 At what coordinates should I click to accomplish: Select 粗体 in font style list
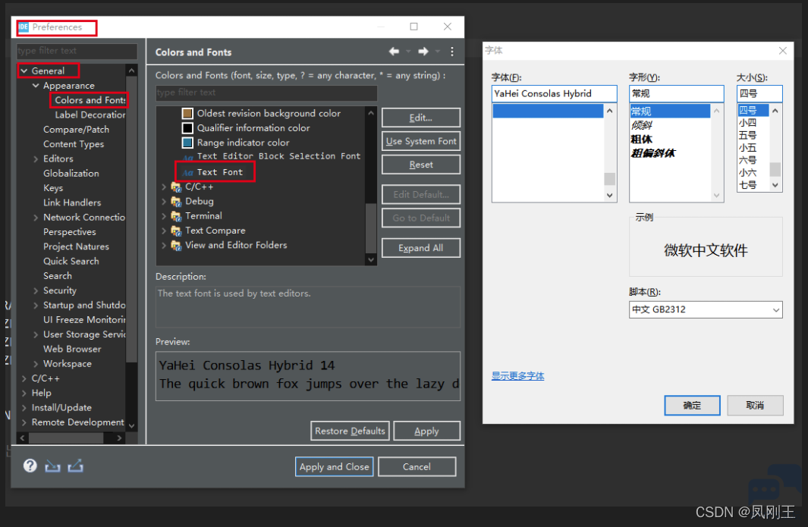642,139
